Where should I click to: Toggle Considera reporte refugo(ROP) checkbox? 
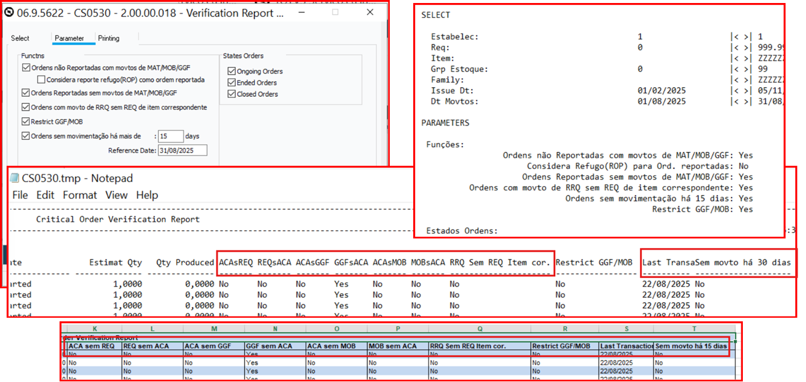[x=41, y=79]
